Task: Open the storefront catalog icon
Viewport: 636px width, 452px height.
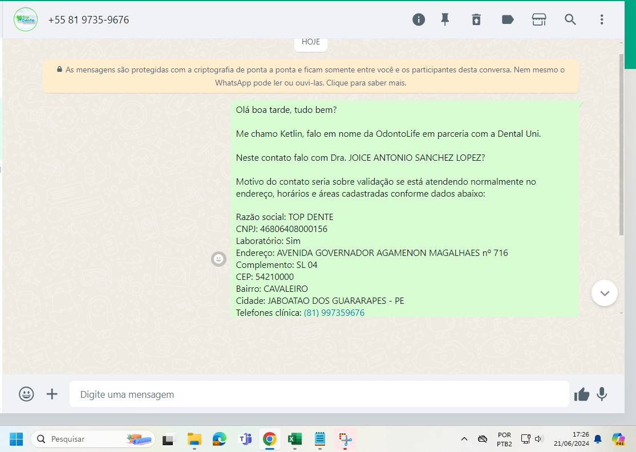Action: 539,19
